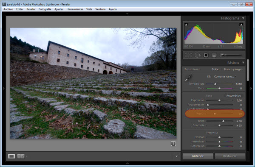Click the f/11 aperture text under the histogram
255x167 pixels.
coord(221,47)
